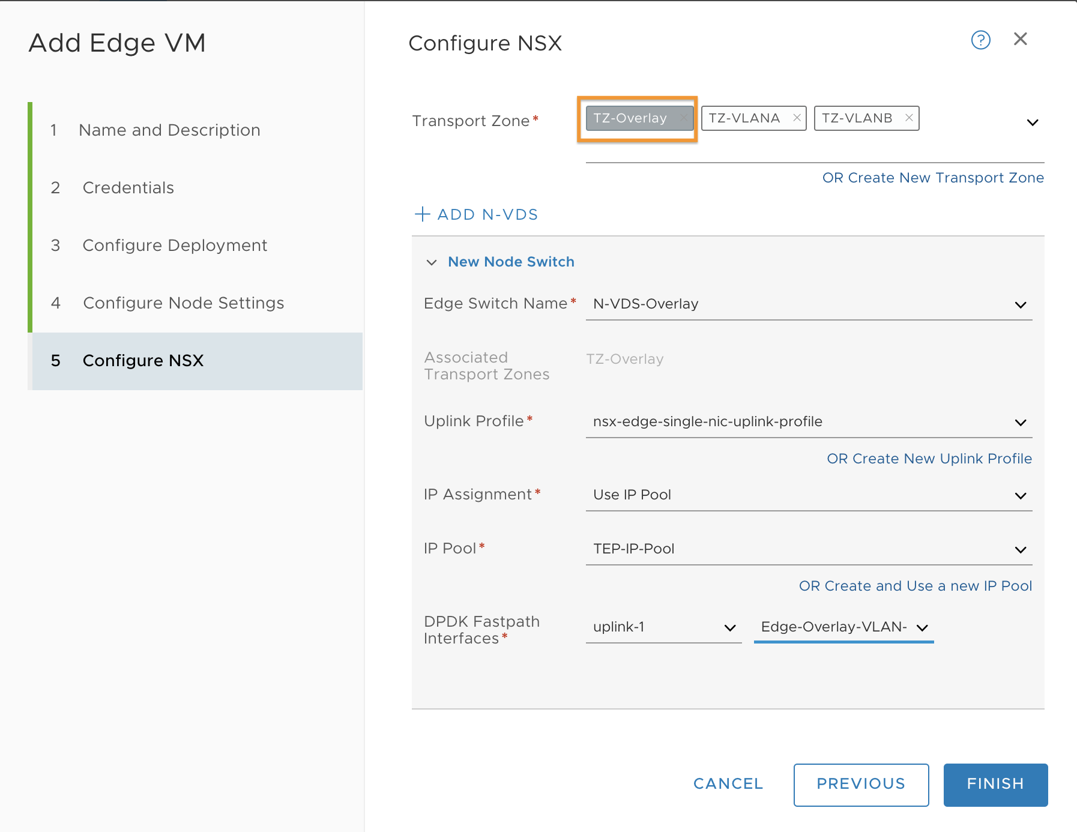Remove the TZ-VLANA transport zone tag
The width and height of the screenshot is (1077, 832).
coord(797,118)
